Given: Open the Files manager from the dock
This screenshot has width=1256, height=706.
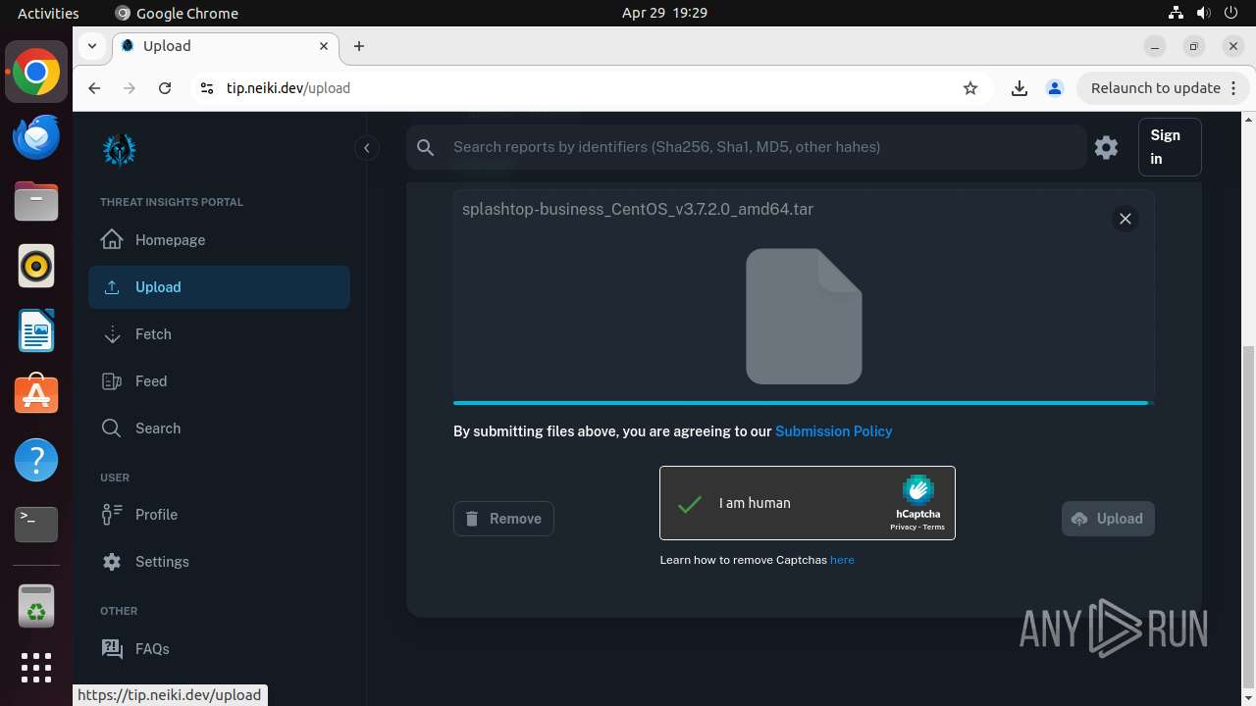Looking at the screenshot, I should tap(36, 202).
